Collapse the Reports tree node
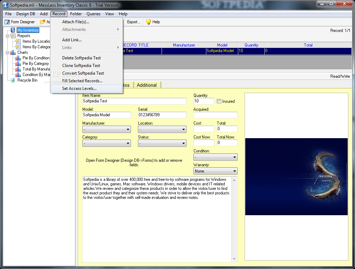This screenshot has width=355, height=269. click(x=8, y=36)
